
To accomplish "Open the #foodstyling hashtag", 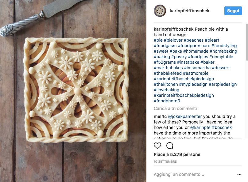I will pyautogui.click(x=224, y=46).
